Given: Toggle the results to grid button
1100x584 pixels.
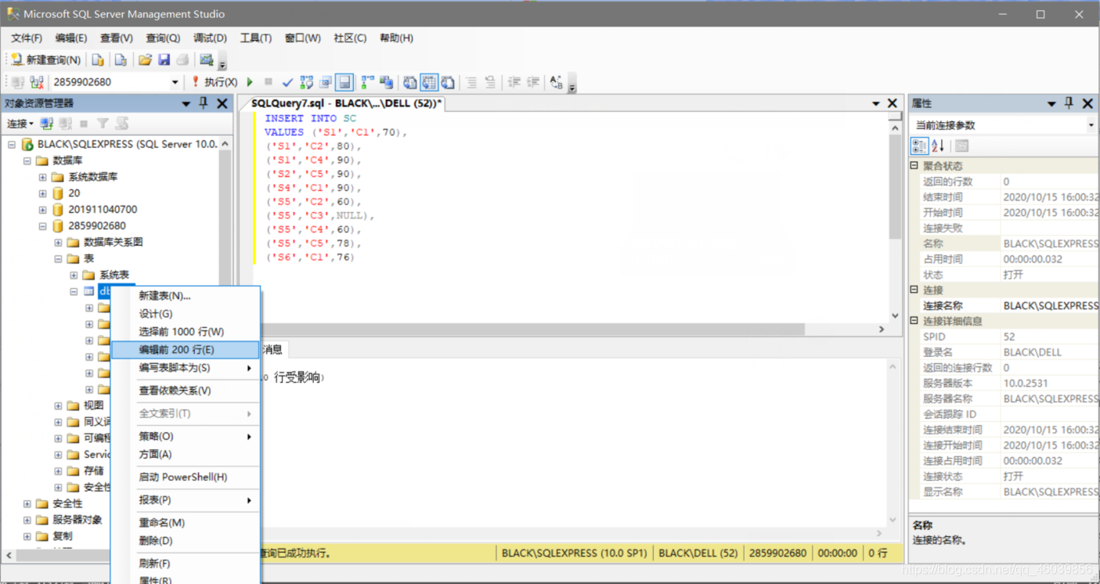Looking at the screenshot, I should point(428,82).
